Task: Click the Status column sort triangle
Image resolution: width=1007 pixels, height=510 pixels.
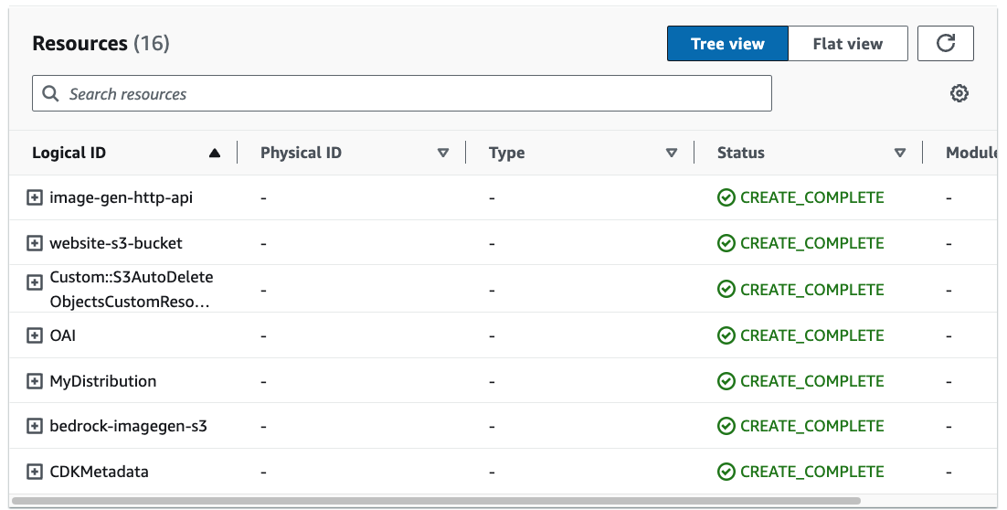Action: [x=900, y=154]
